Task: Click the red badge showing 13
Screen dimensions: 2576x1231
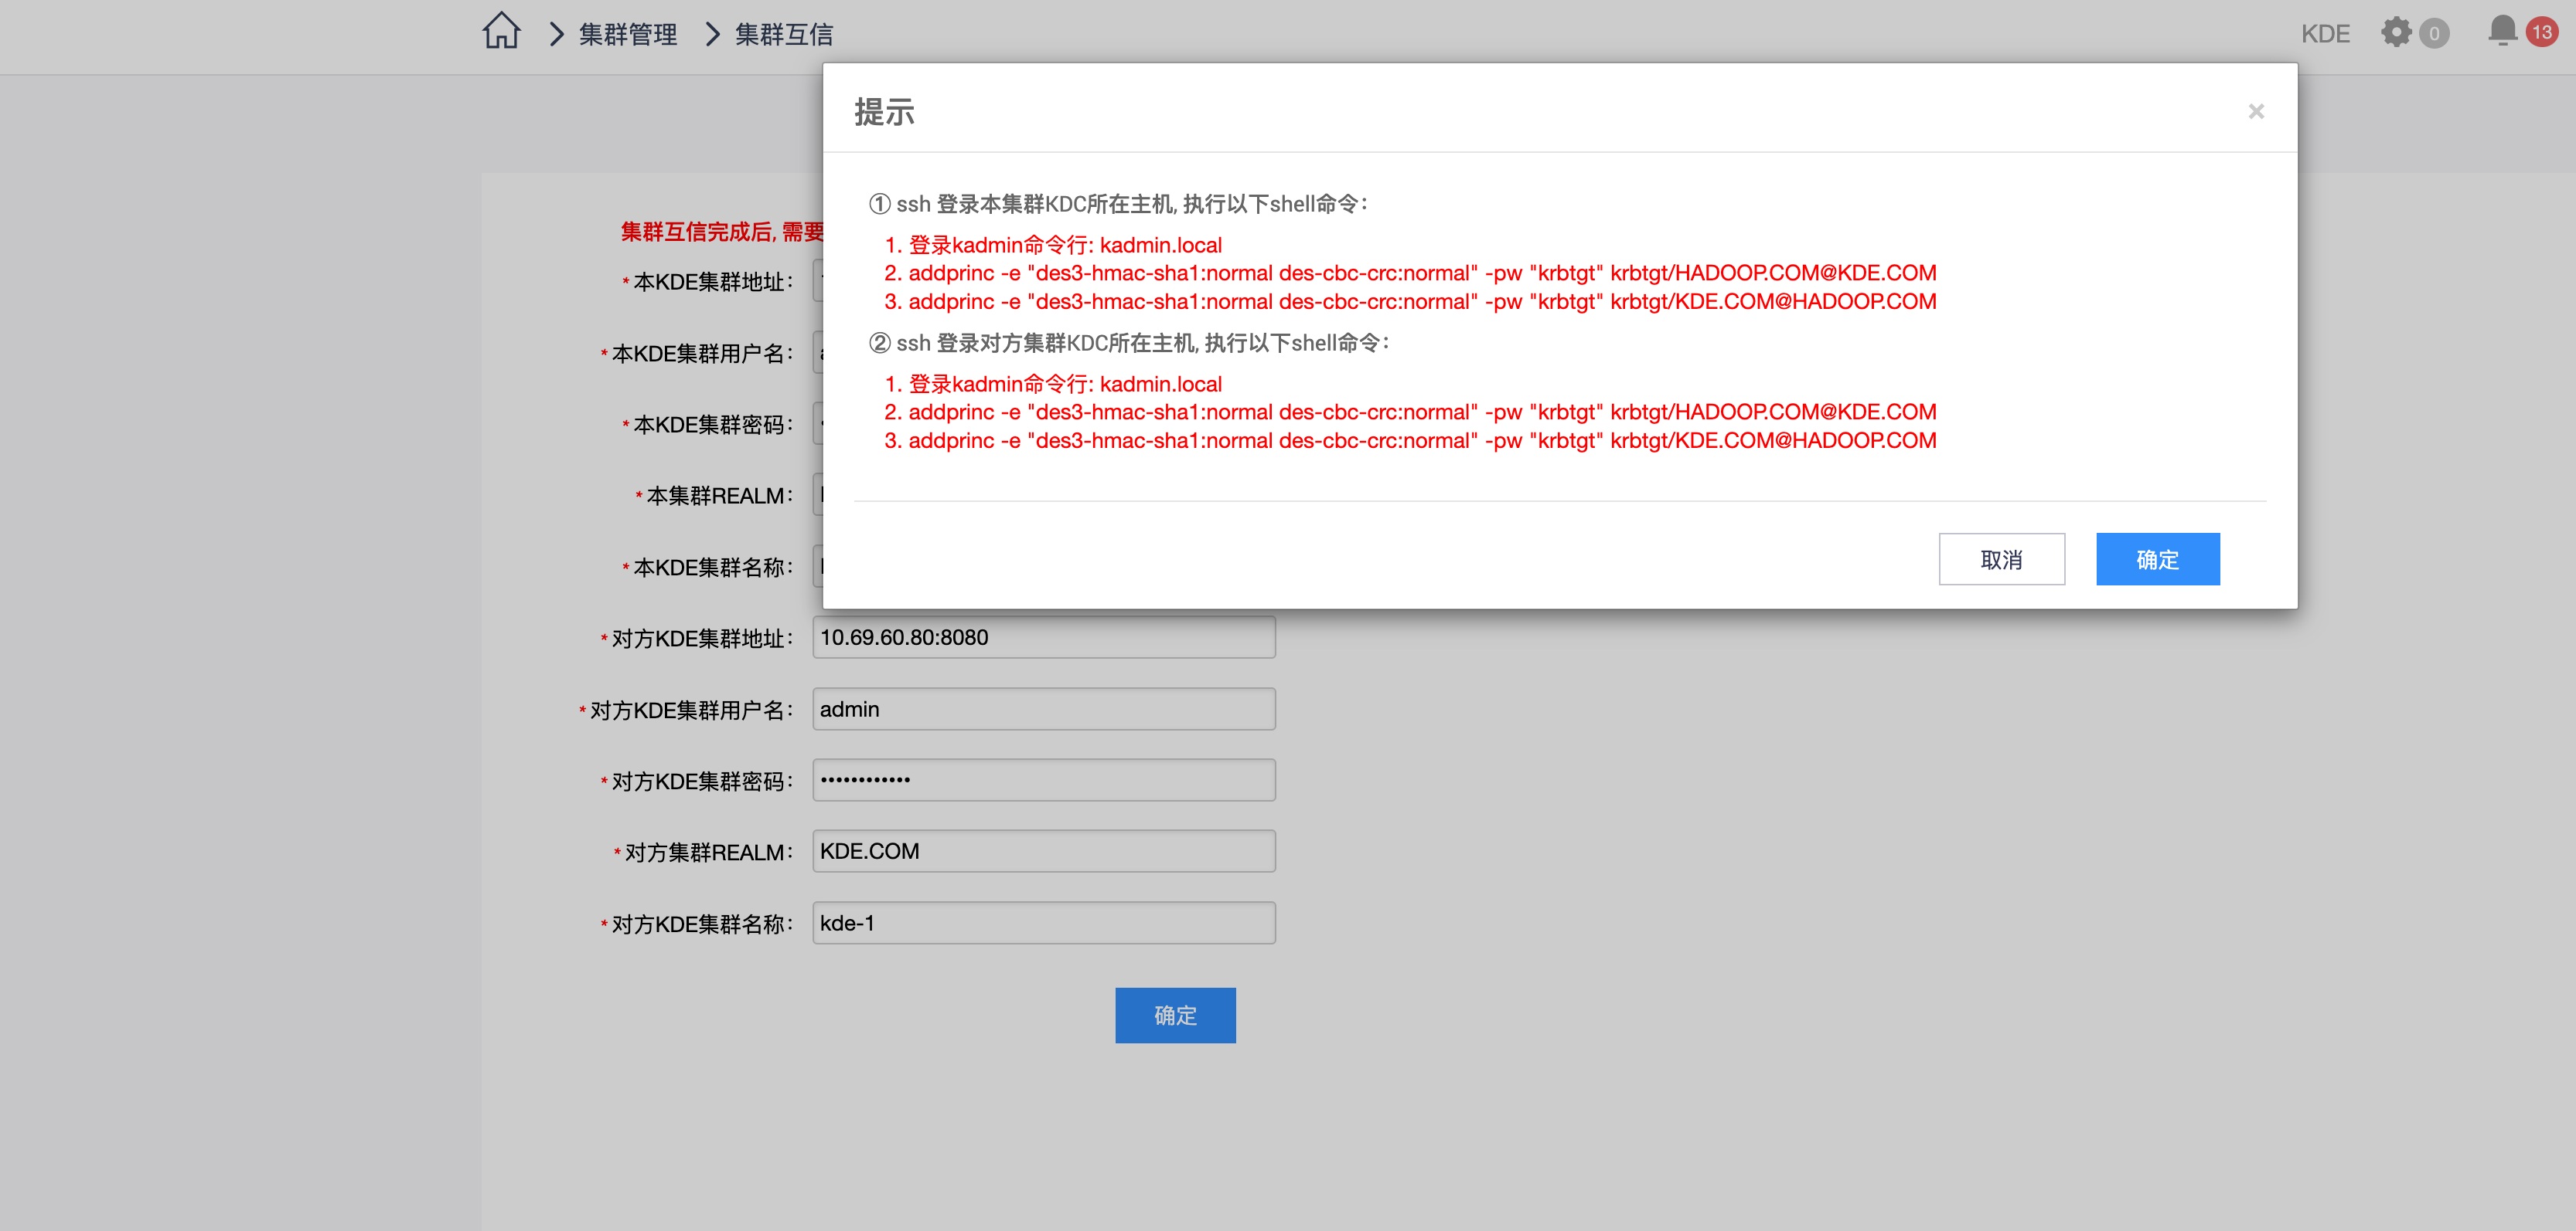Action: 2541,32
